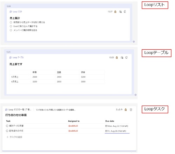Screen dimensions: 175x154
Task: Select the 2500 cell in the table
Action: [x=43, y=77]
